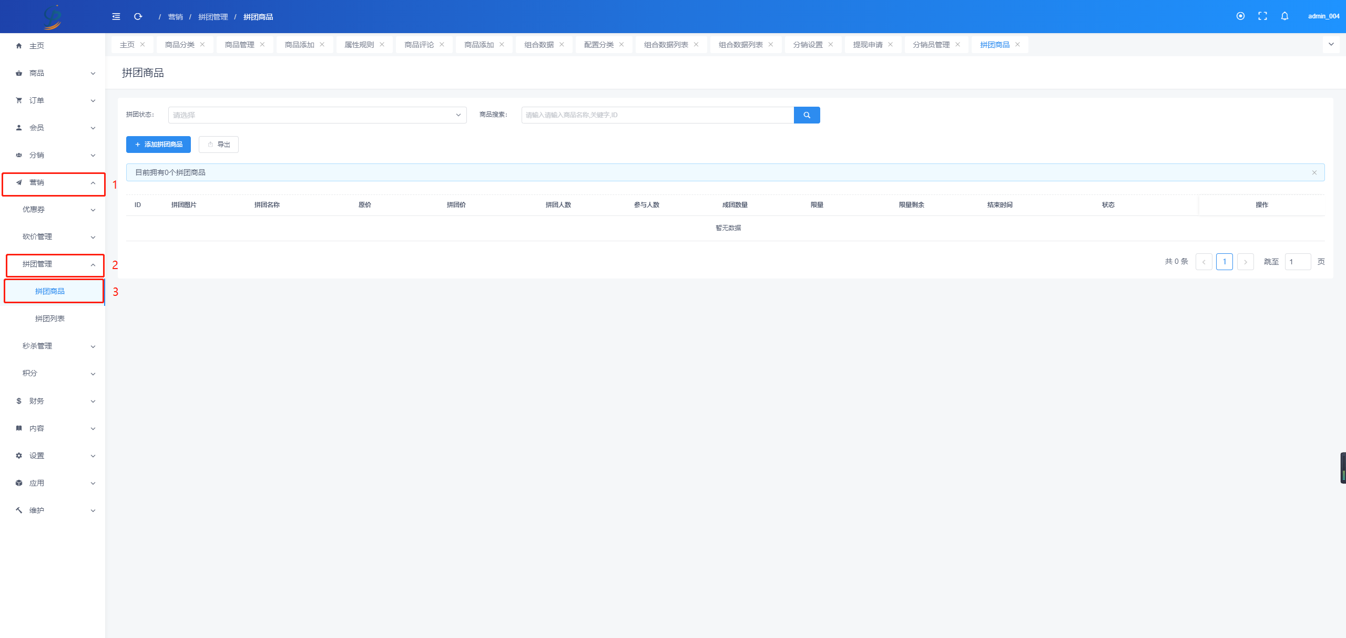The image size is (1346, 638).
Task: Expand the 优惠券 submenu
Action: (x=53, y=210)
